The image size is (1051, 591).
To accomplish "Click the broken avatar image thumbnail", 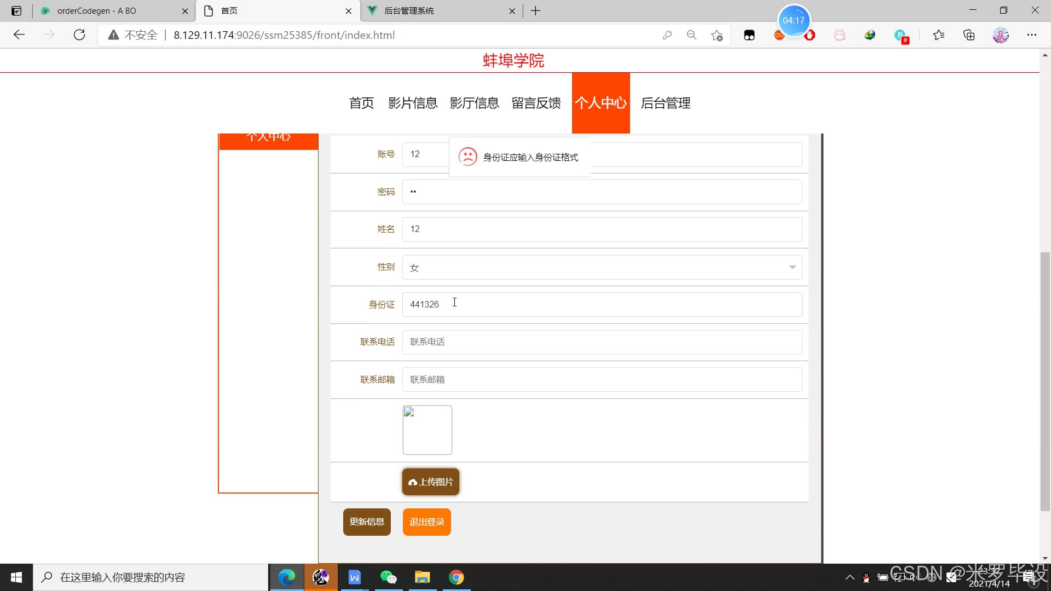I will (427, 430).
